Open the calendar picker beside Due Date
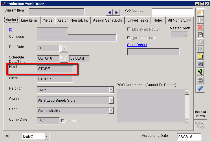The height and width of the screenshot is (142, 211). pyautogui.click(x=64, y=48)
